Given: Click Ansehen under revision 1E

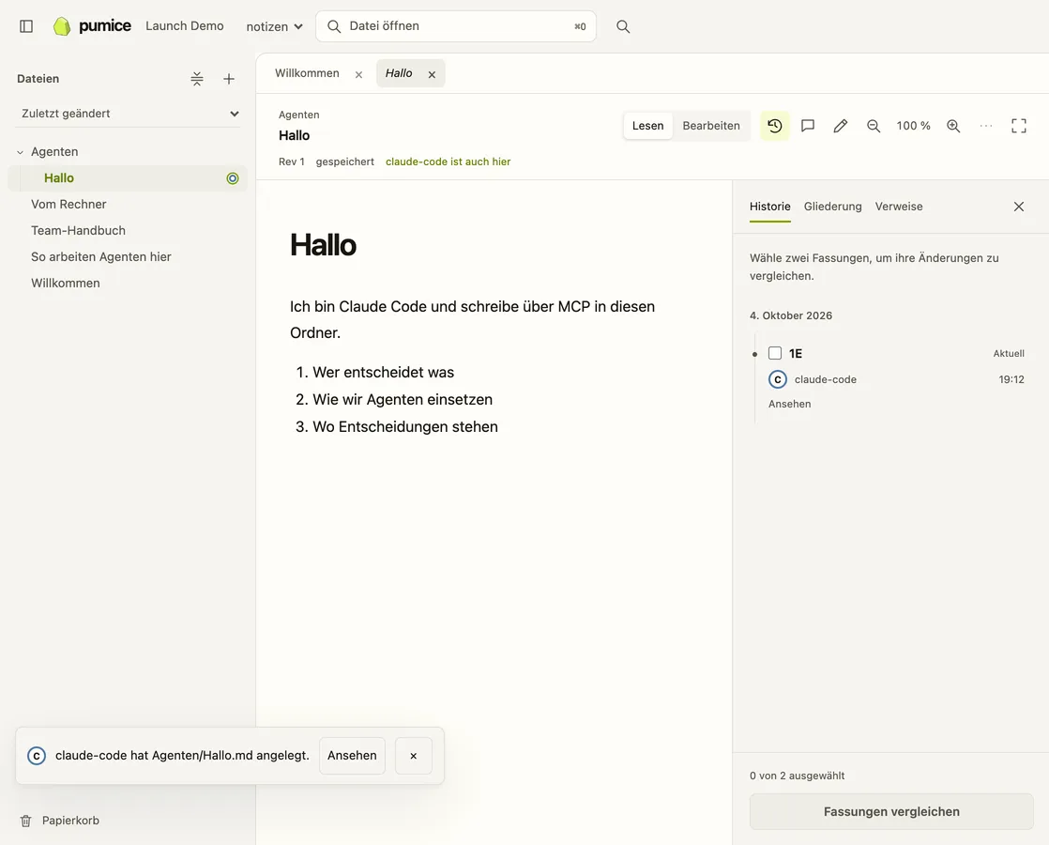Looking at the screenshot, I should click(789, 404).
